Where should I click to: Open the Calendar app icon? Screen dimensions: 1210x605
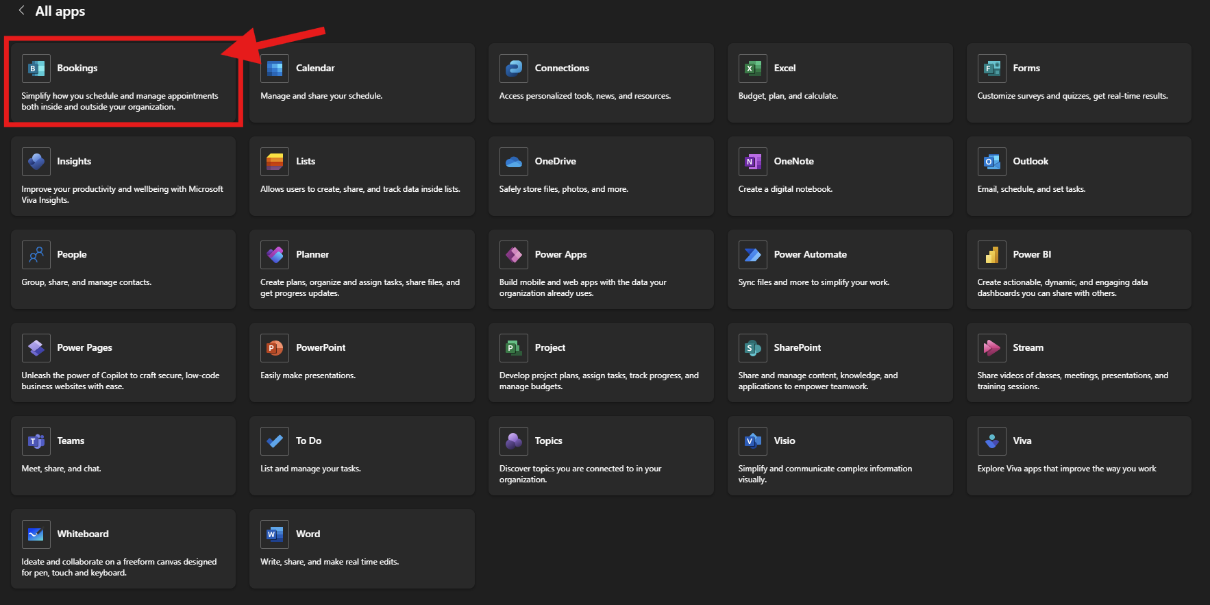[275, 69]
